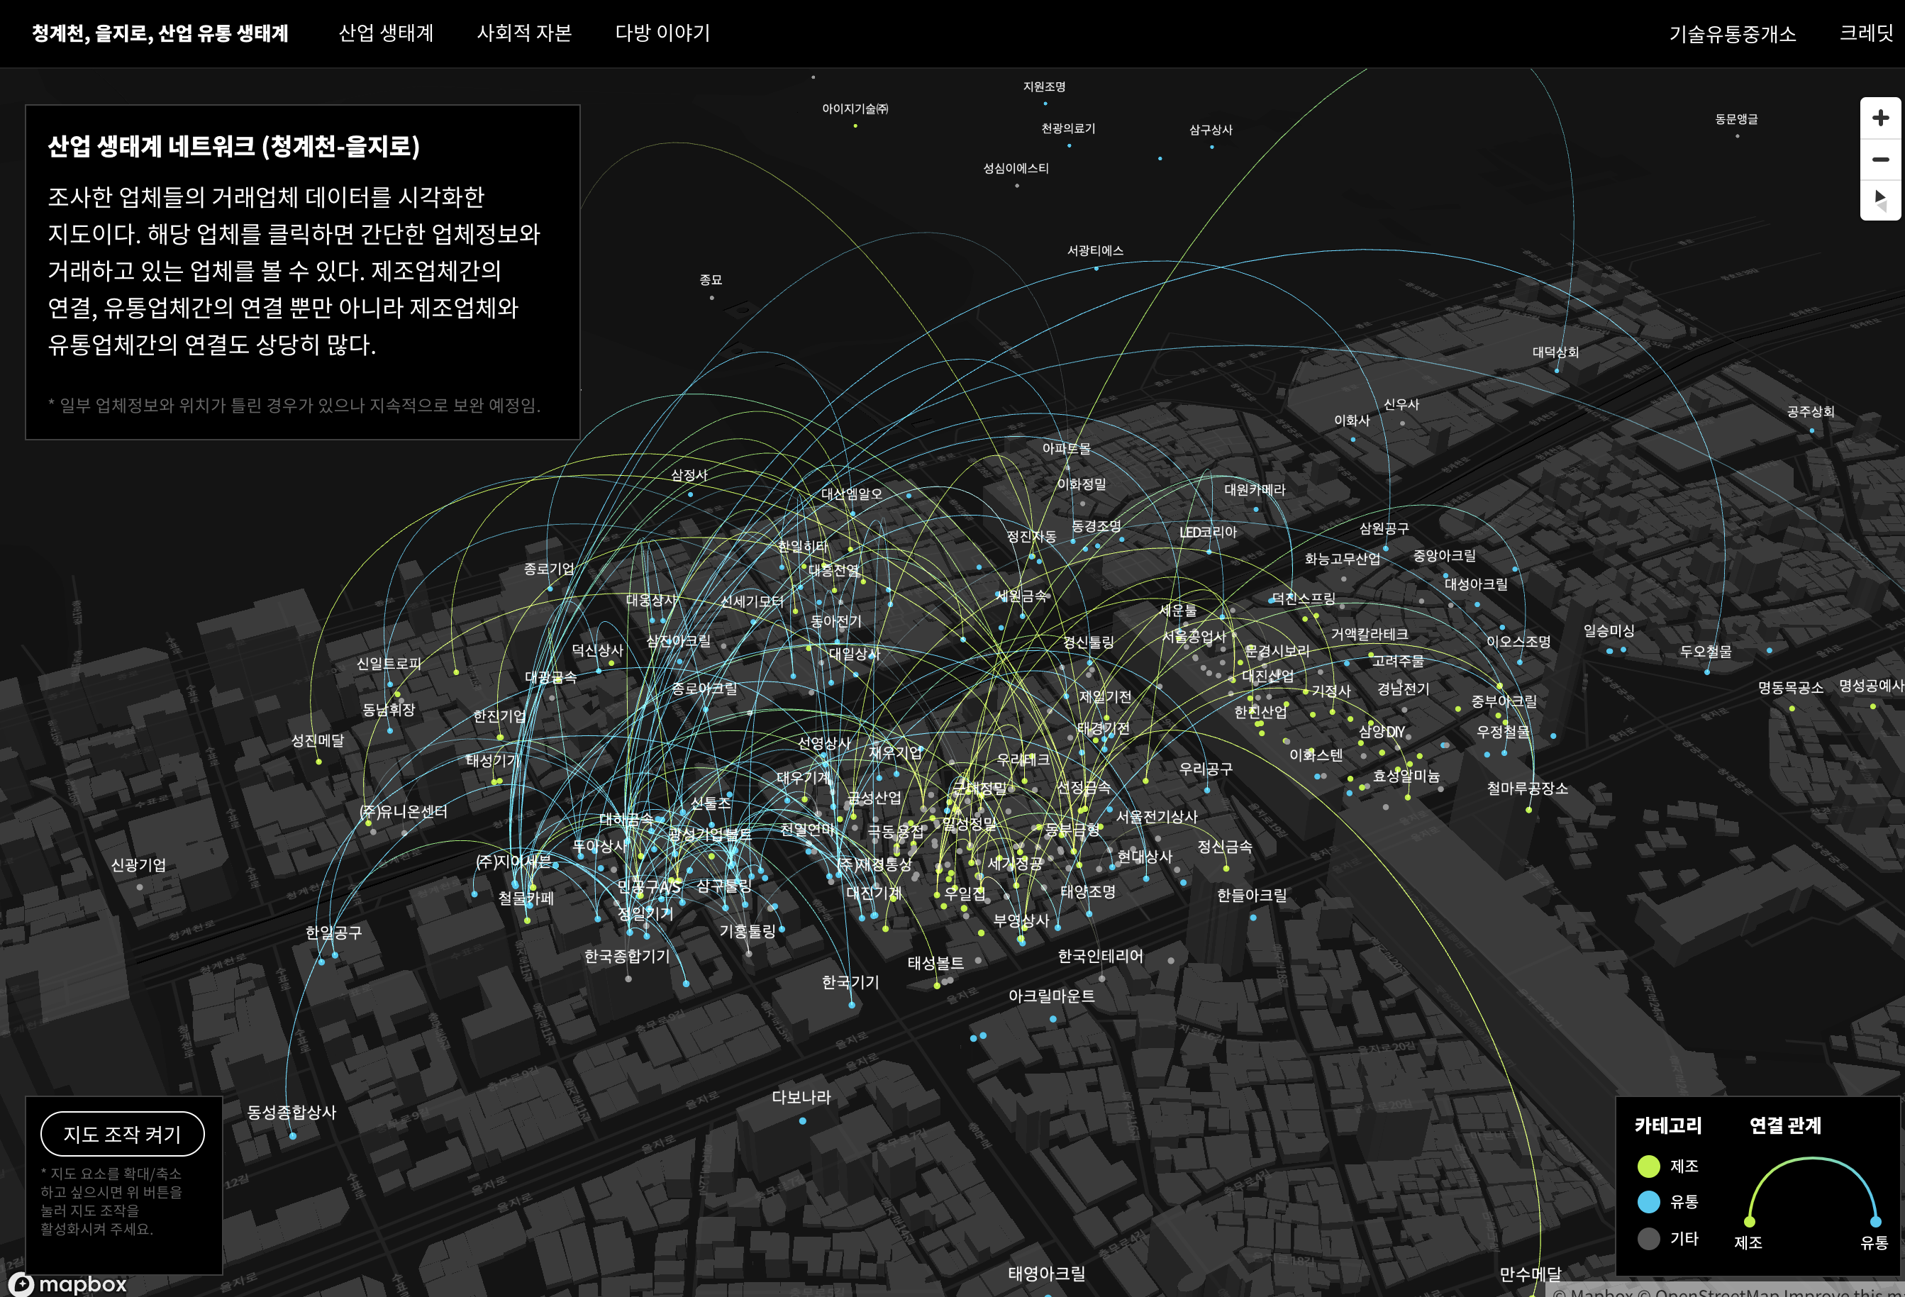Open the 산업 생태계 menu item

[387, 33]
